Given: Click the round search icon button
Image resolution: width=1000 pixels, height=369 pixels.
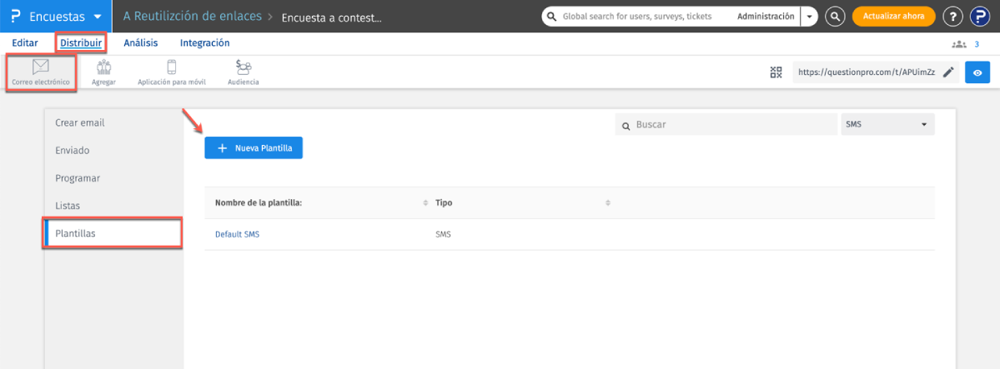Looking at the screenshot, I should click(835, 16).
